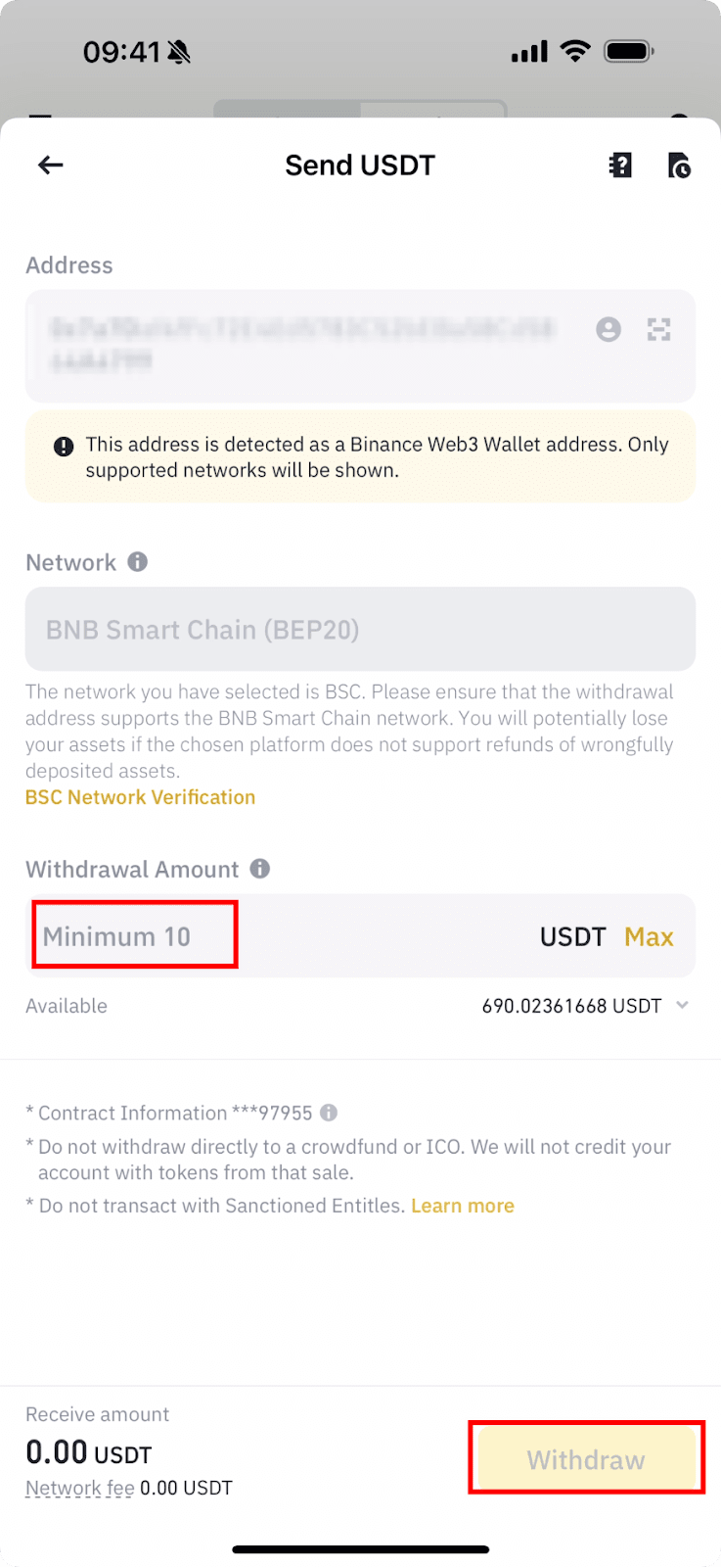Tap the QR code scan icon

[x=659, y=330]
